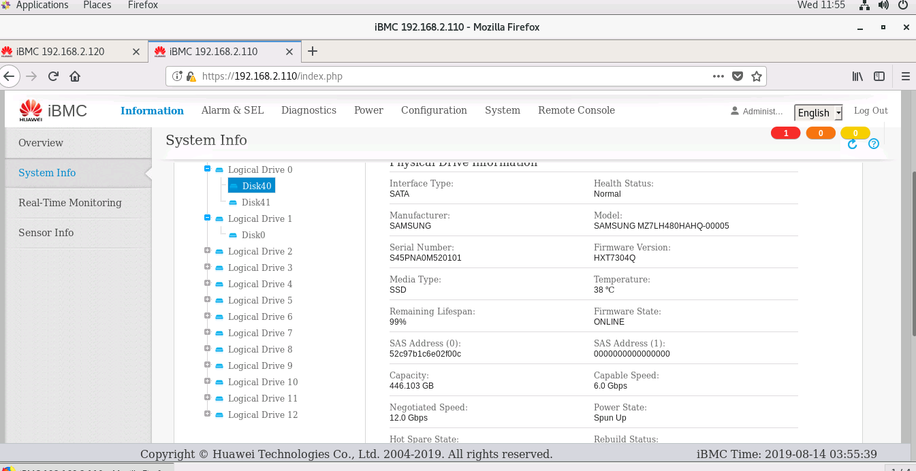Click the red critical alarm counter
The height and width of the screenshot is (471, 916).
786,133
